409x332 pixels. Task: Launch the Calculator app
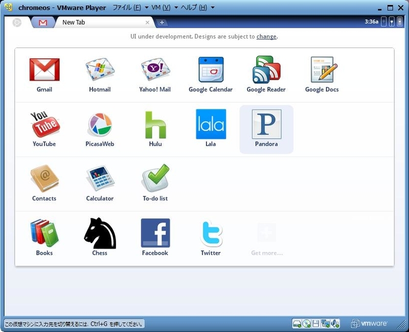tap(100, 184)
